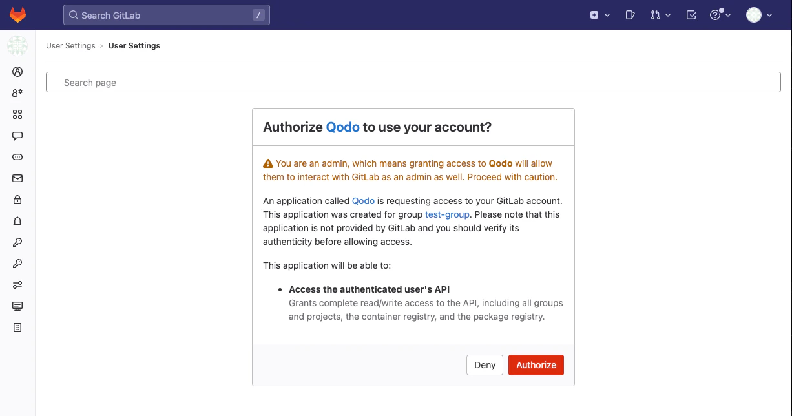Focus the Search page field

pos(413,82)
